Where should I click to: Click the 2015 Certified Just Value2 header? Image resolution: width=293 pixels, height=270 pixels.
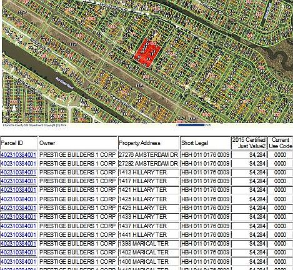[249, 143]
